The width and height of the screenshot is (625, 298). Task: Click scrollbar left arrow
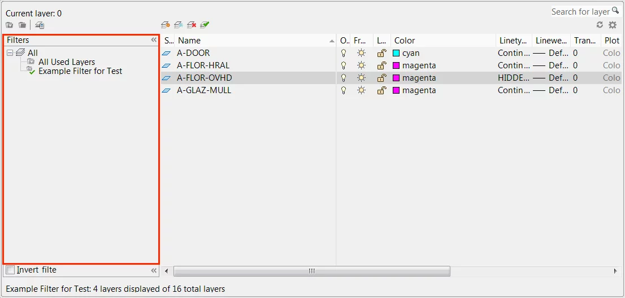167,271
